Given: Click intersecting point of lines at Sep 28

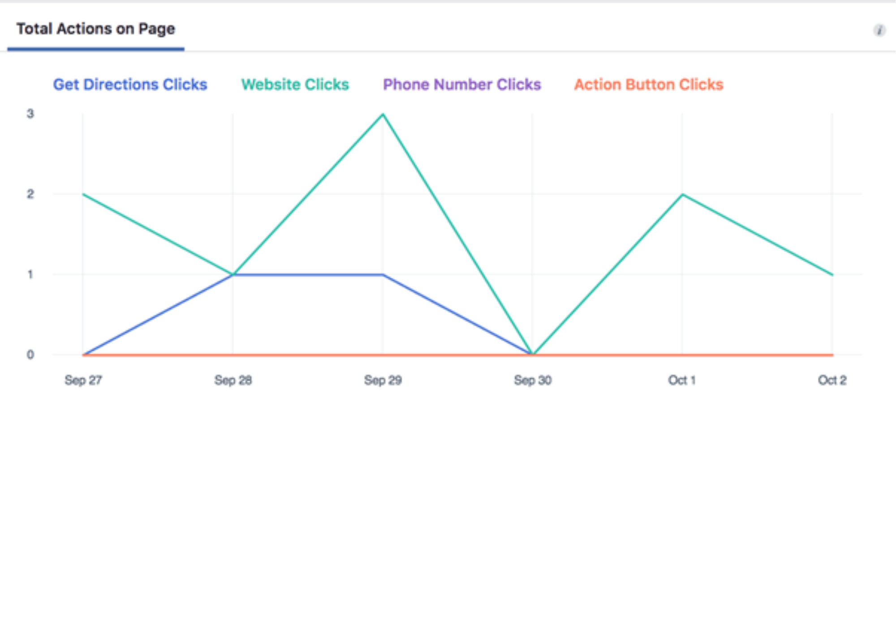Looking at the screenshot, I should (233, 274).
